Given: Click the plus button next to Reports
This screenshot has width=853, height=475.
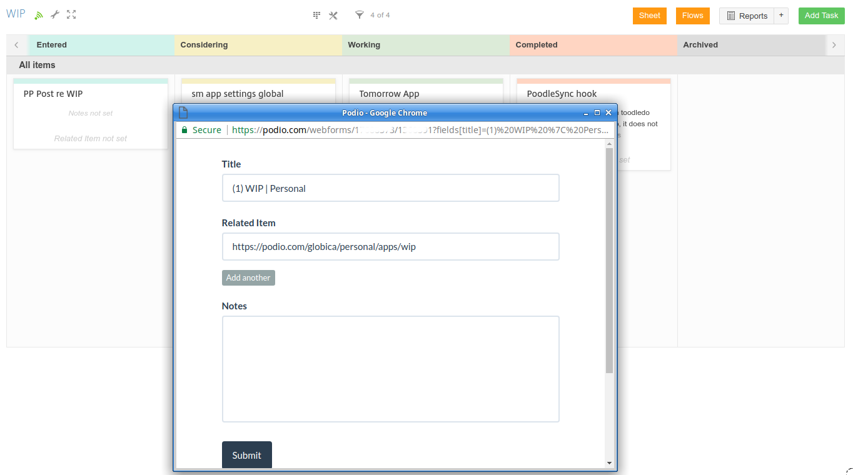Looking at the screenshot, I should (x=781, y=16).
